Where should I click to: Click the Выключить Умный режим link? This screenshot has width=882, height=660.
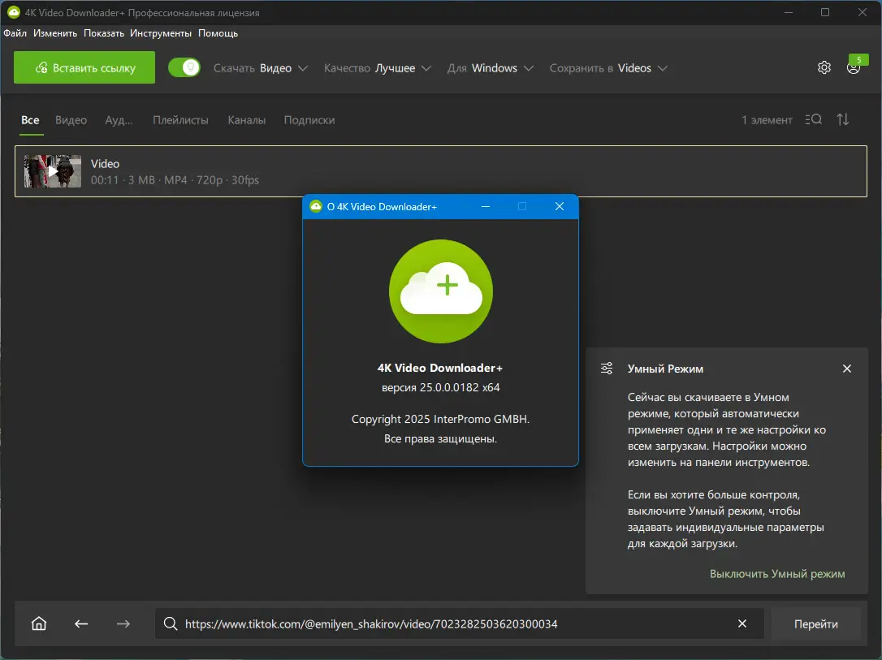[777, 574]
